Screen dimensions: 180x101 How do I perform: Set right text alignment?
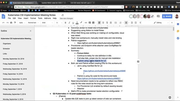pyautogui.click(x=107, y=23)
